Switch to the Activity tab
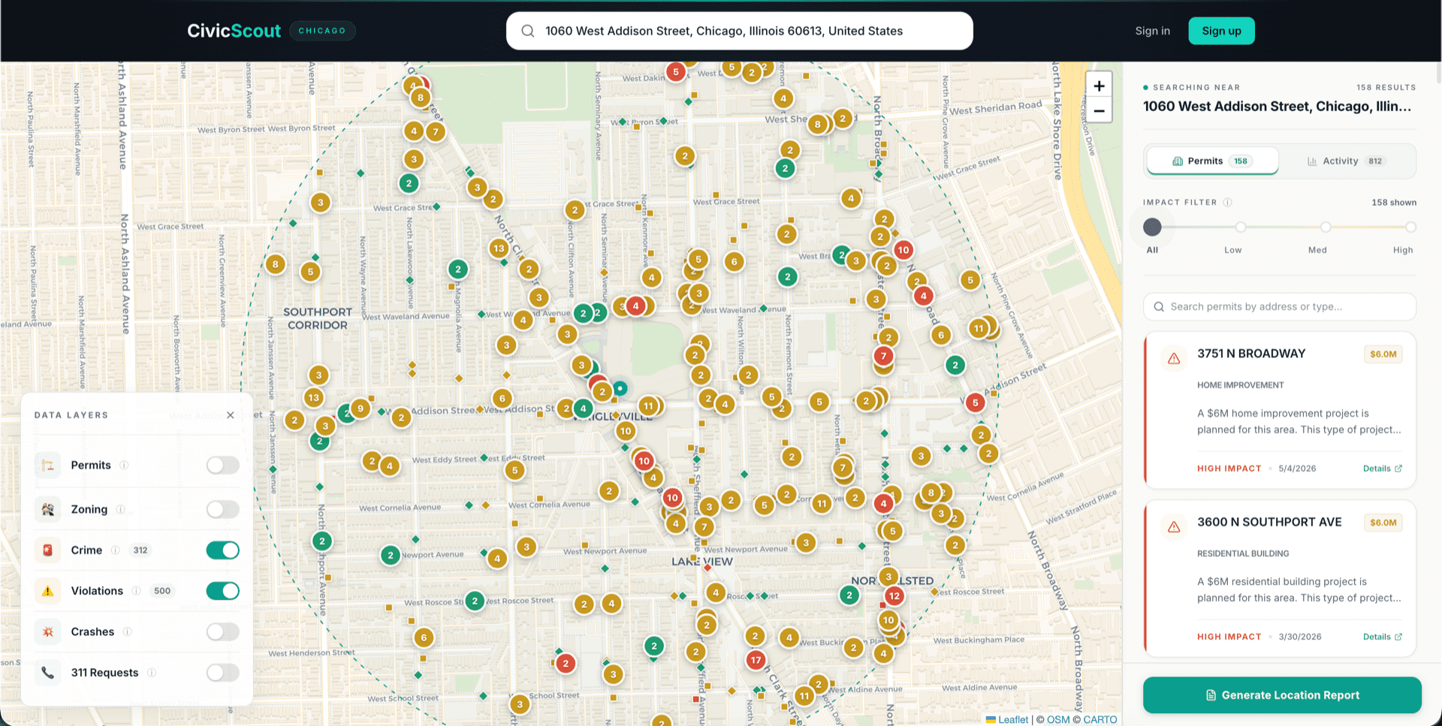The image size is (1442, 726). point(1346,161)
